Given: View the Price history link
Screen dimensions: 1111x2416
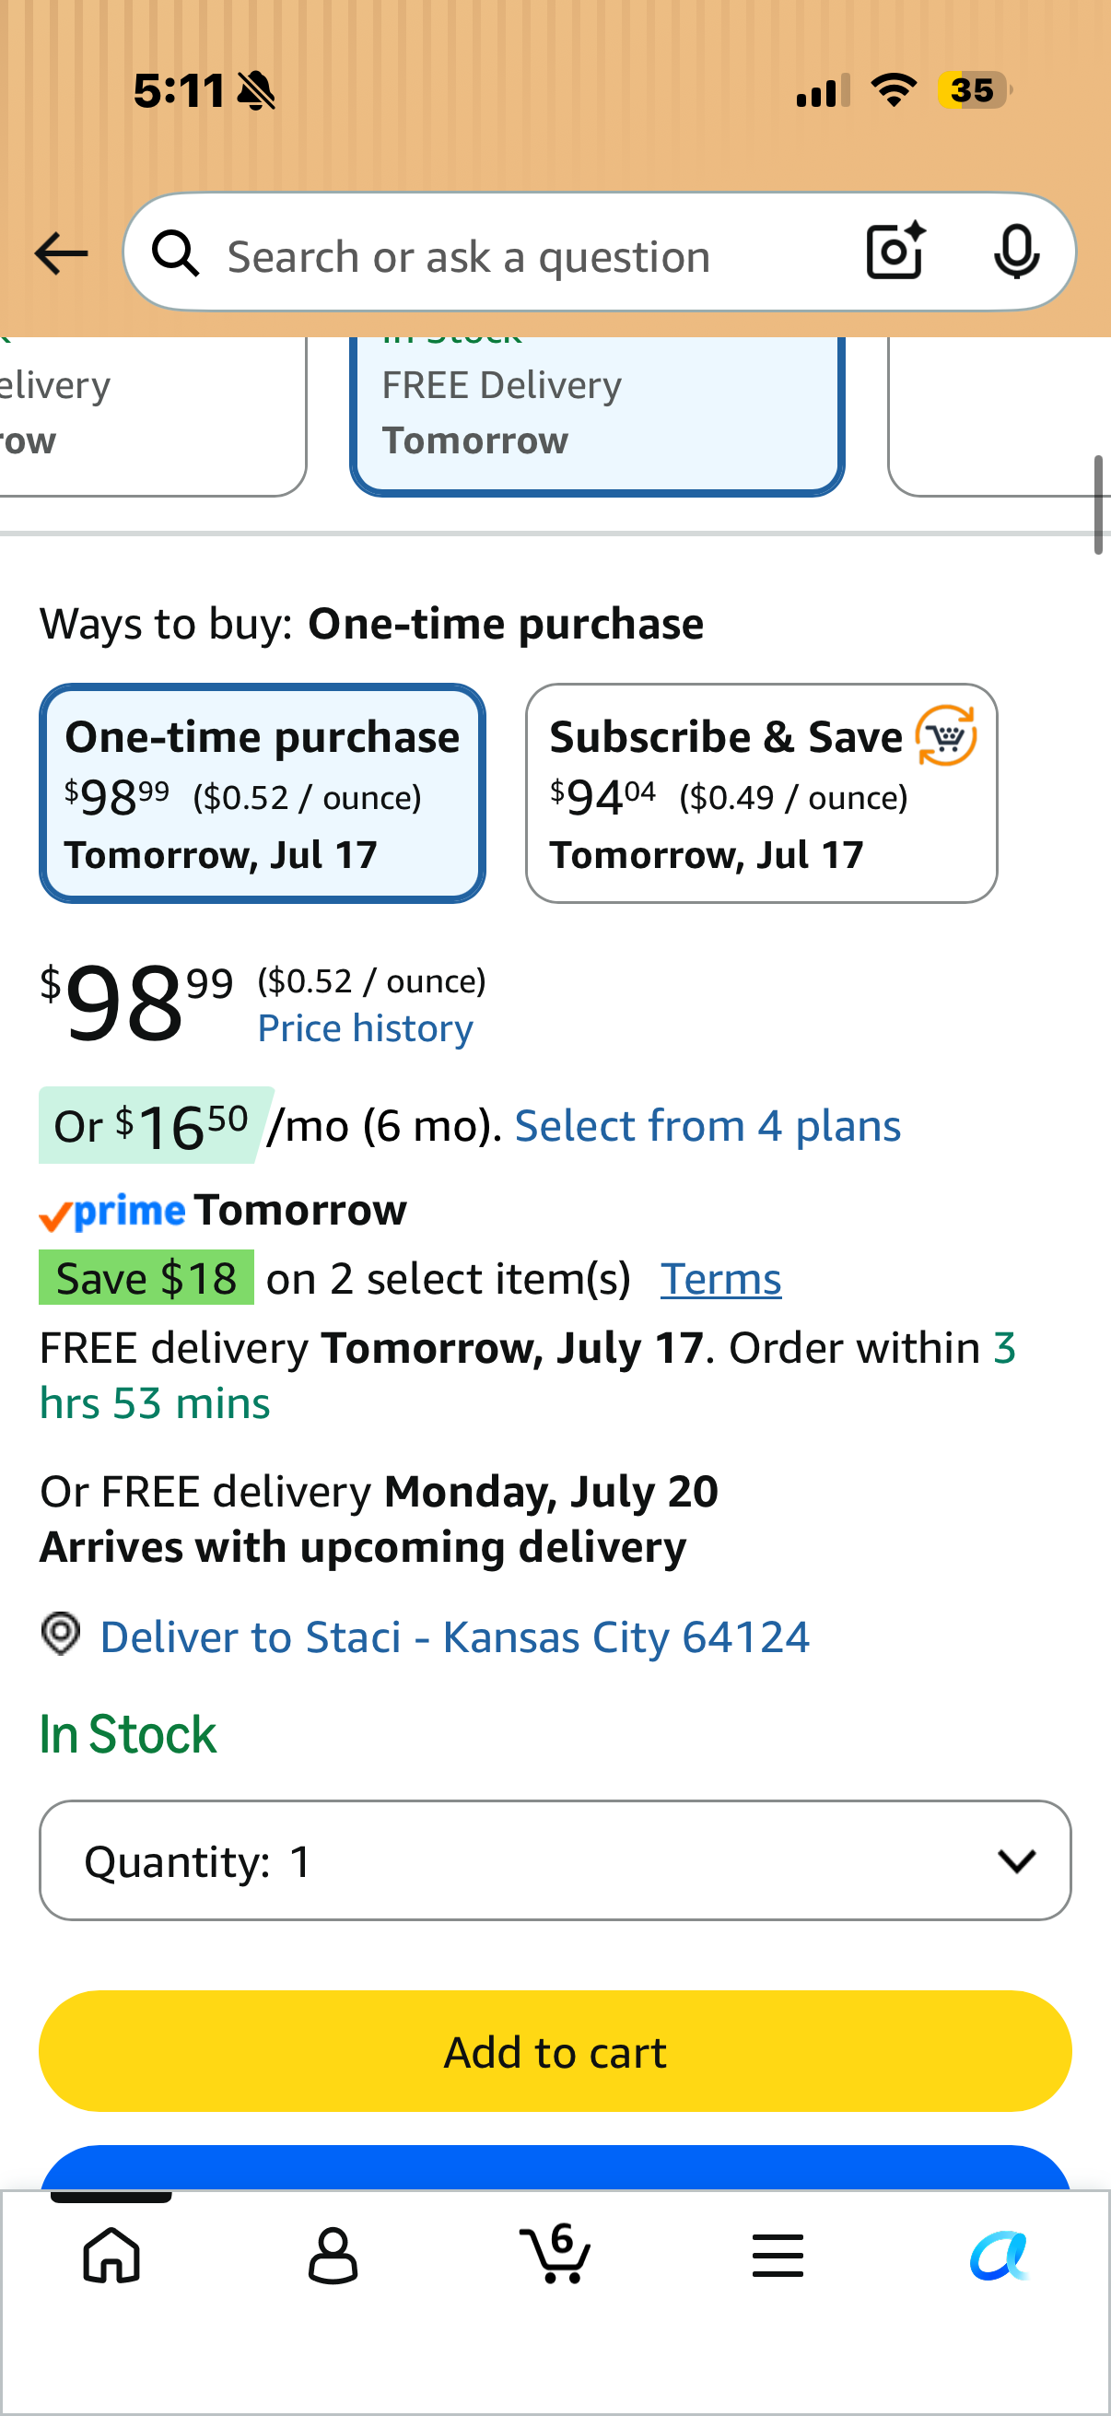Looking at the screenshot, I should (366, 1028).
